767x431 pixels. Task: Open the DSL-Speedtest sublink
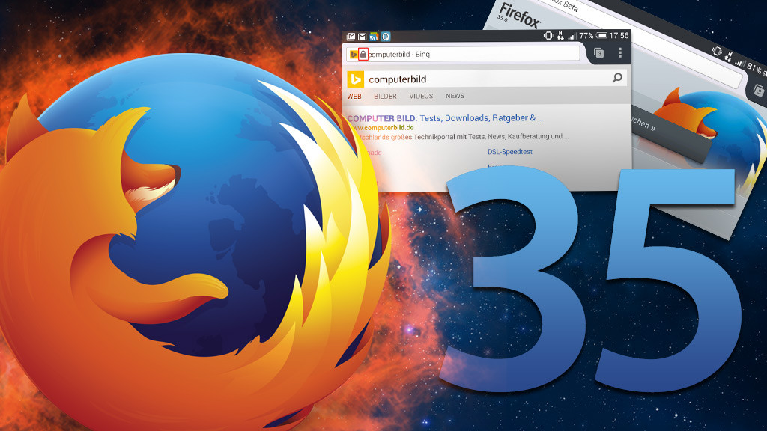509,152
